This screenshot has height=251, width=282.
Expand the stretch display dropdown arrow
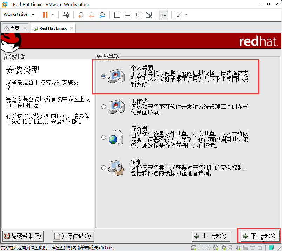tap(186, 15)
